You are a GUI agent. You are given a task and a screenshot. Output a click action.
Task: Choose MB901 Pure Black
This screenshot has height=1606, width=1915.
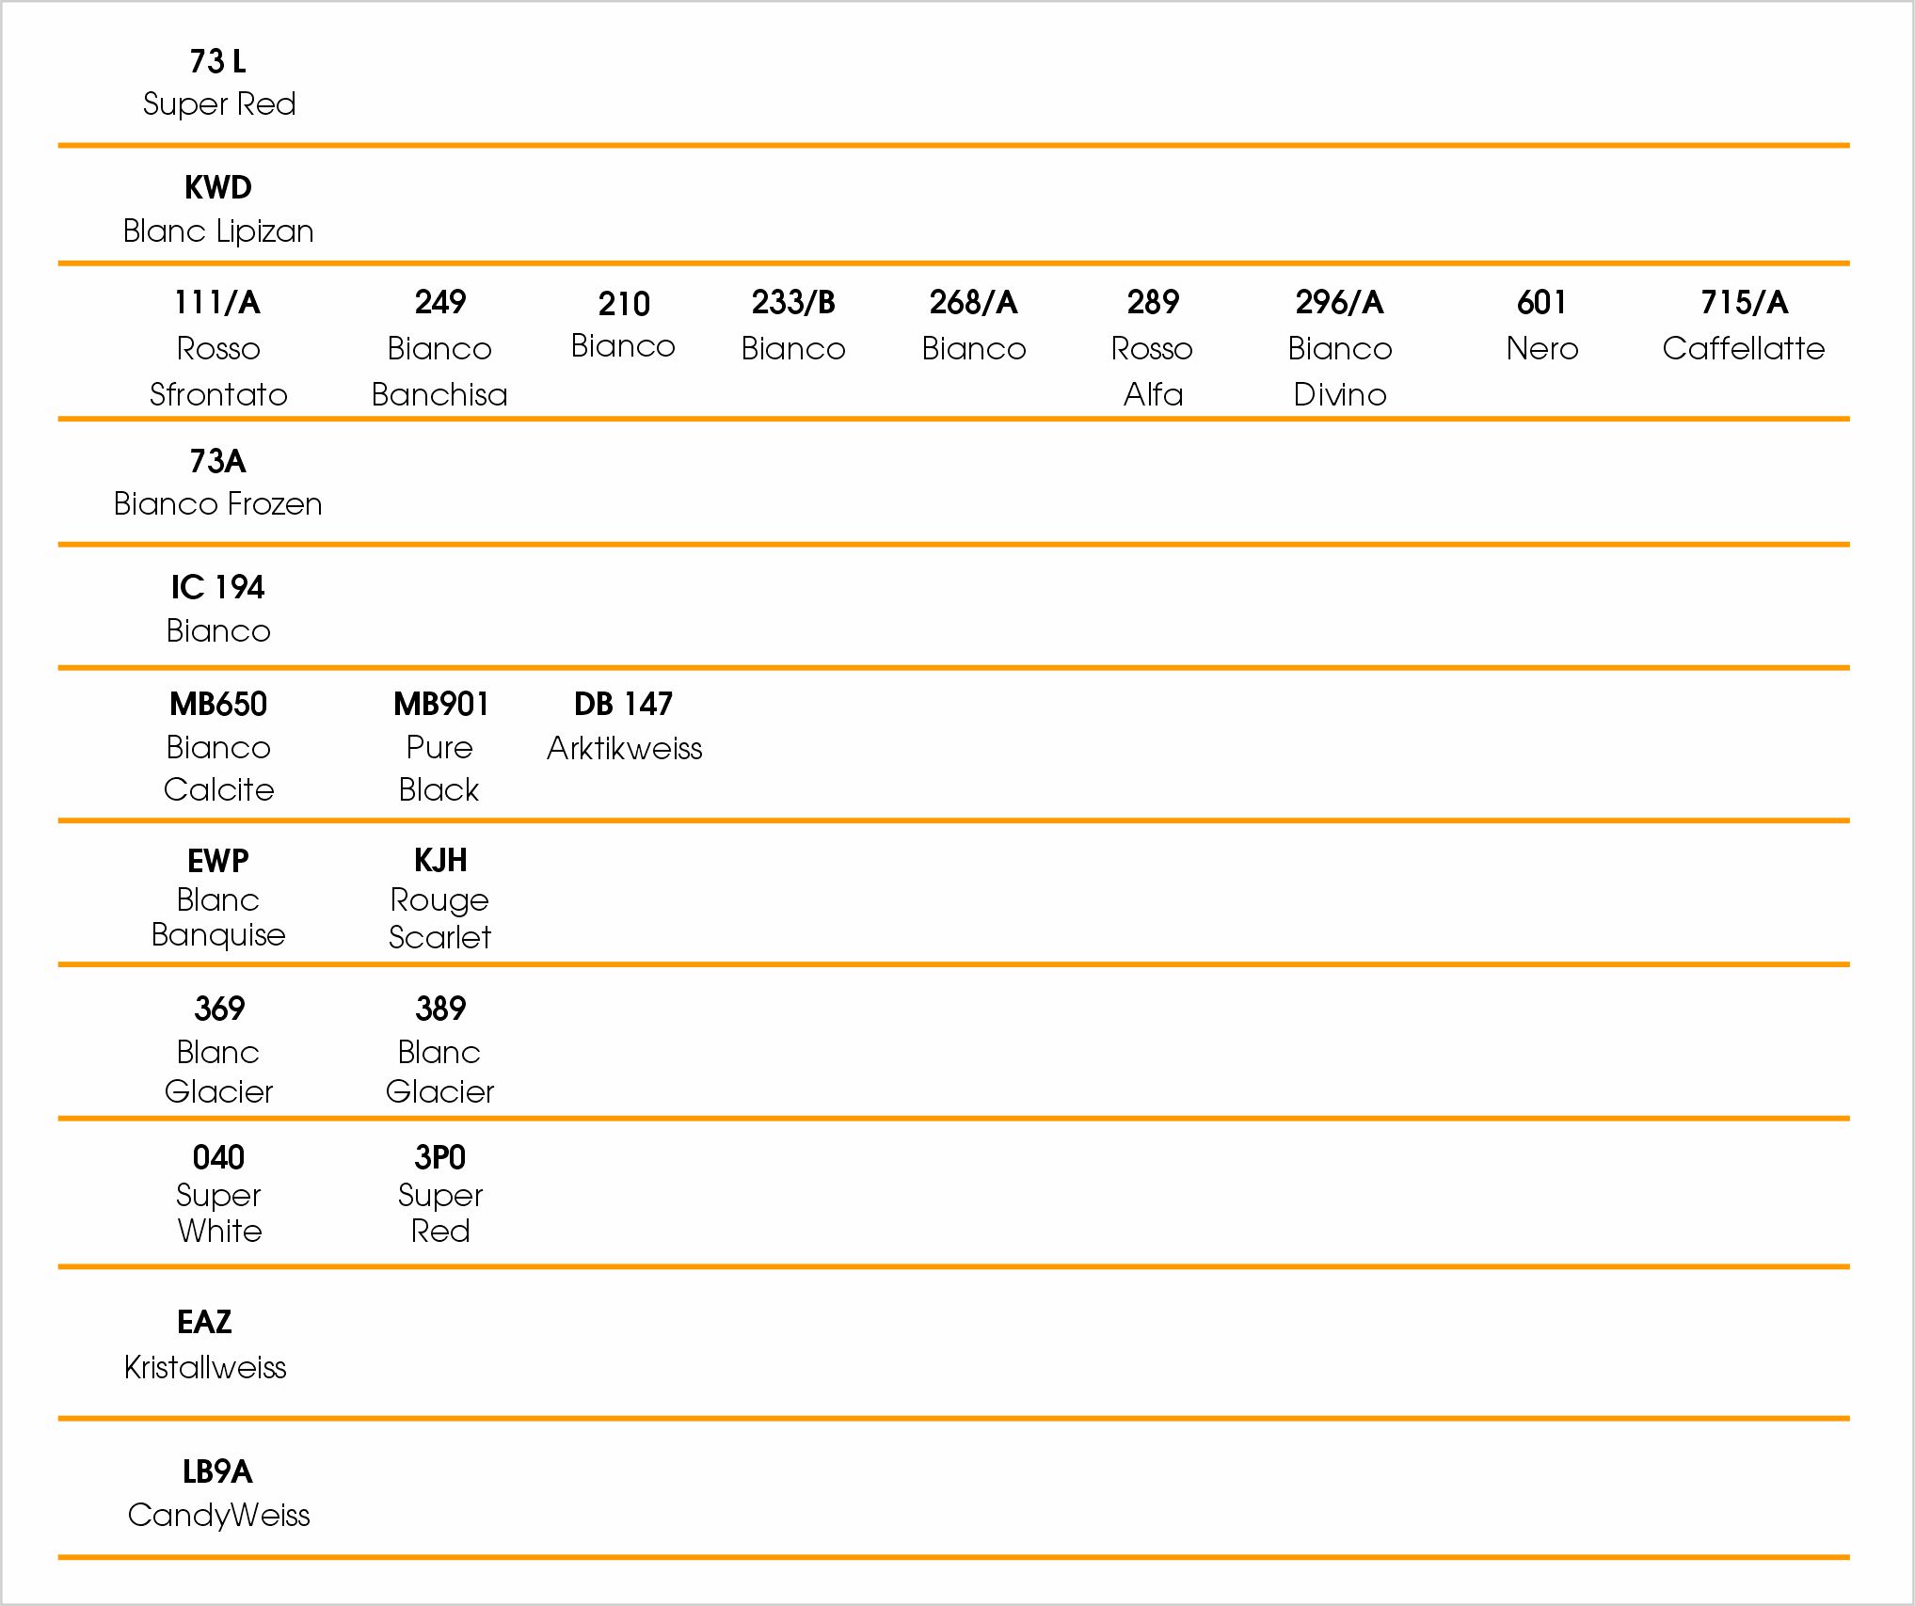(440, 746)
